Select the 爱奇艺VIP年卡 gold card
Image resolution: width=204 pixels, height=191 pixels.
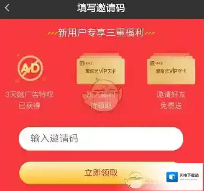pyautogui.click(x=171, y=69)
